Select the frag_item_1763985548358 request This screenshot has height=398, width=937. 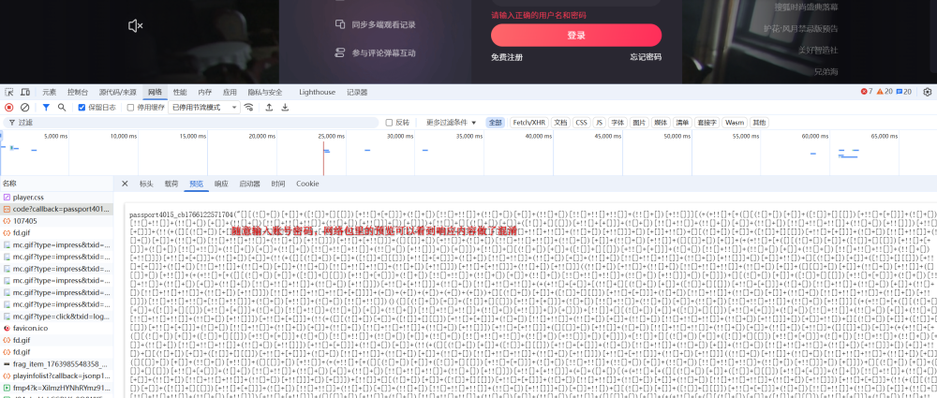tap(56, 364)
